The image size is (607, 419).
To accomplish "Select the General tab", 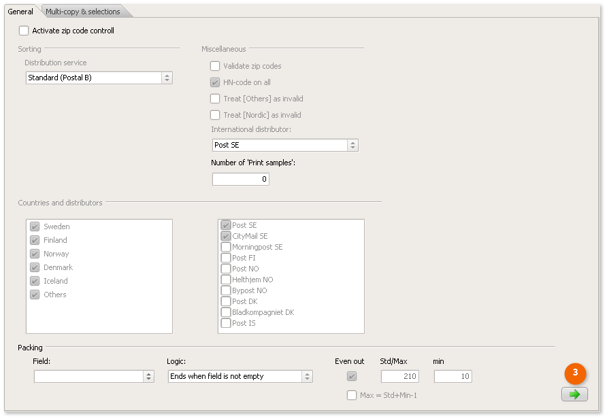I will [x=20, y=12].
